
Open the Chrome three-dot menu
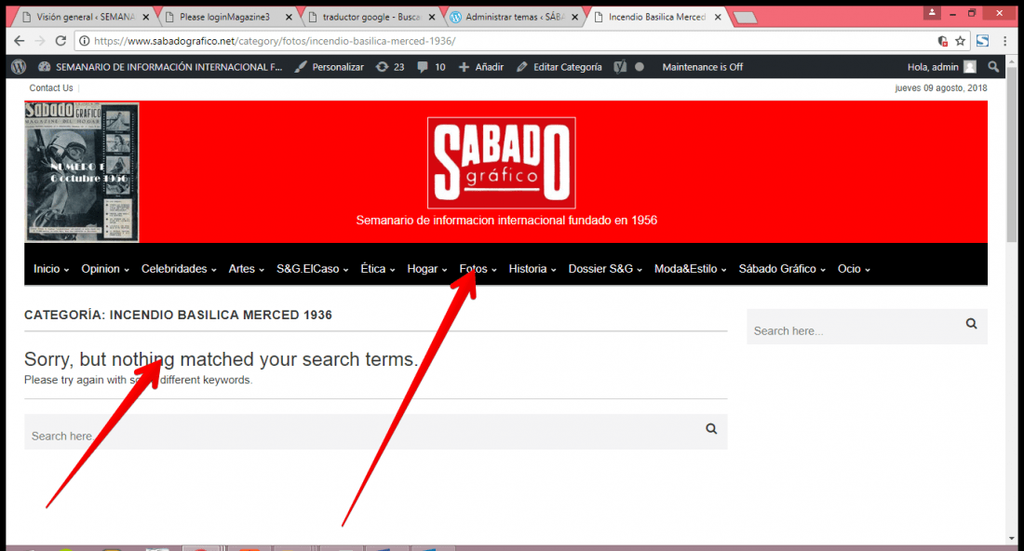[x=1005, y=41]
